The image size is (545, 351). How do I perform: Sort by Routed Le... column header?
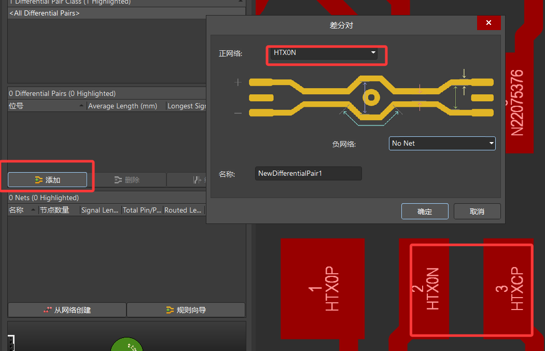point(183,210)
